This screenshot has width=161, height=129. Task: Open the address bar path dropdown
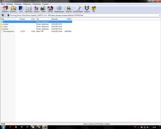(x=160, y=15)
